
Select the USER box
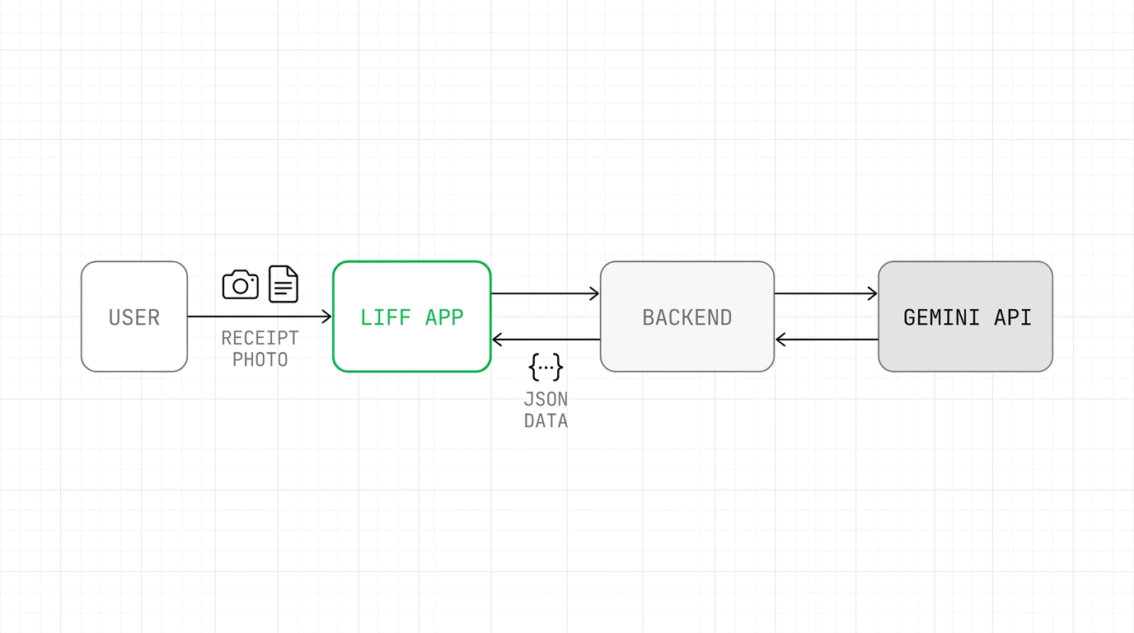click(134, 316)
